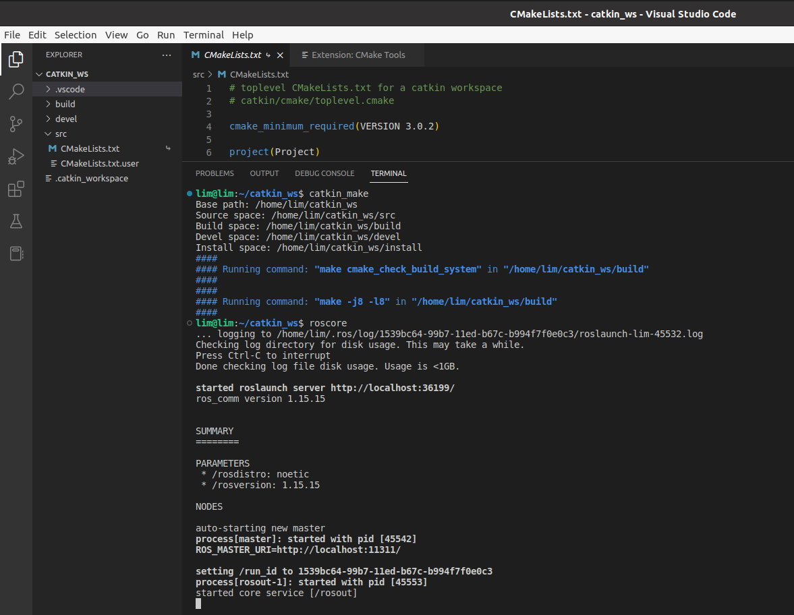Image resolution: width=794 pixels, height=615 pixels.
Task: Select .catkin_workspace file in explorer
Action: pyautogui.click(x=107, y=178)
